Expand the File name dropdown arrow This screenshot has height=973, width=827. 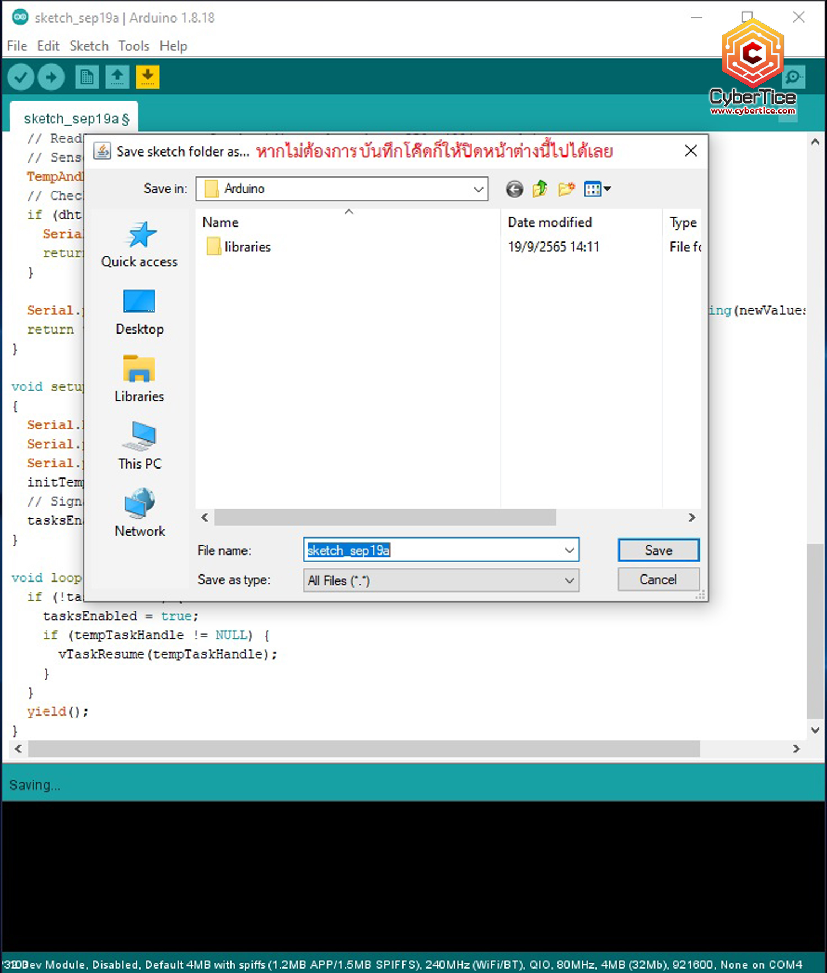[x=570, y=550]
